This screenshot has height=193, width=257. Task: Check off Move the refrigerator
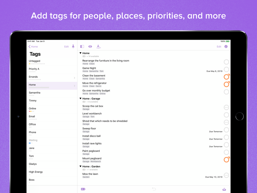[226, 84]
